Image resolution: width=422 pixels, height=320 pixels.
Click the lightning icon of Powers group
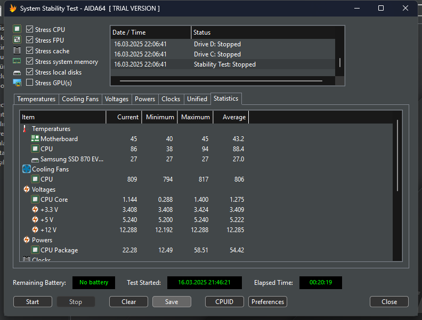(x=27, y=240)
